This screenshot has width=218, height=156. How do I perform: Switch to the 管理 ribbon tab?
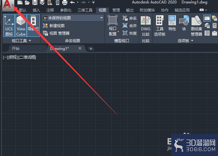click(x=116, y=10)
